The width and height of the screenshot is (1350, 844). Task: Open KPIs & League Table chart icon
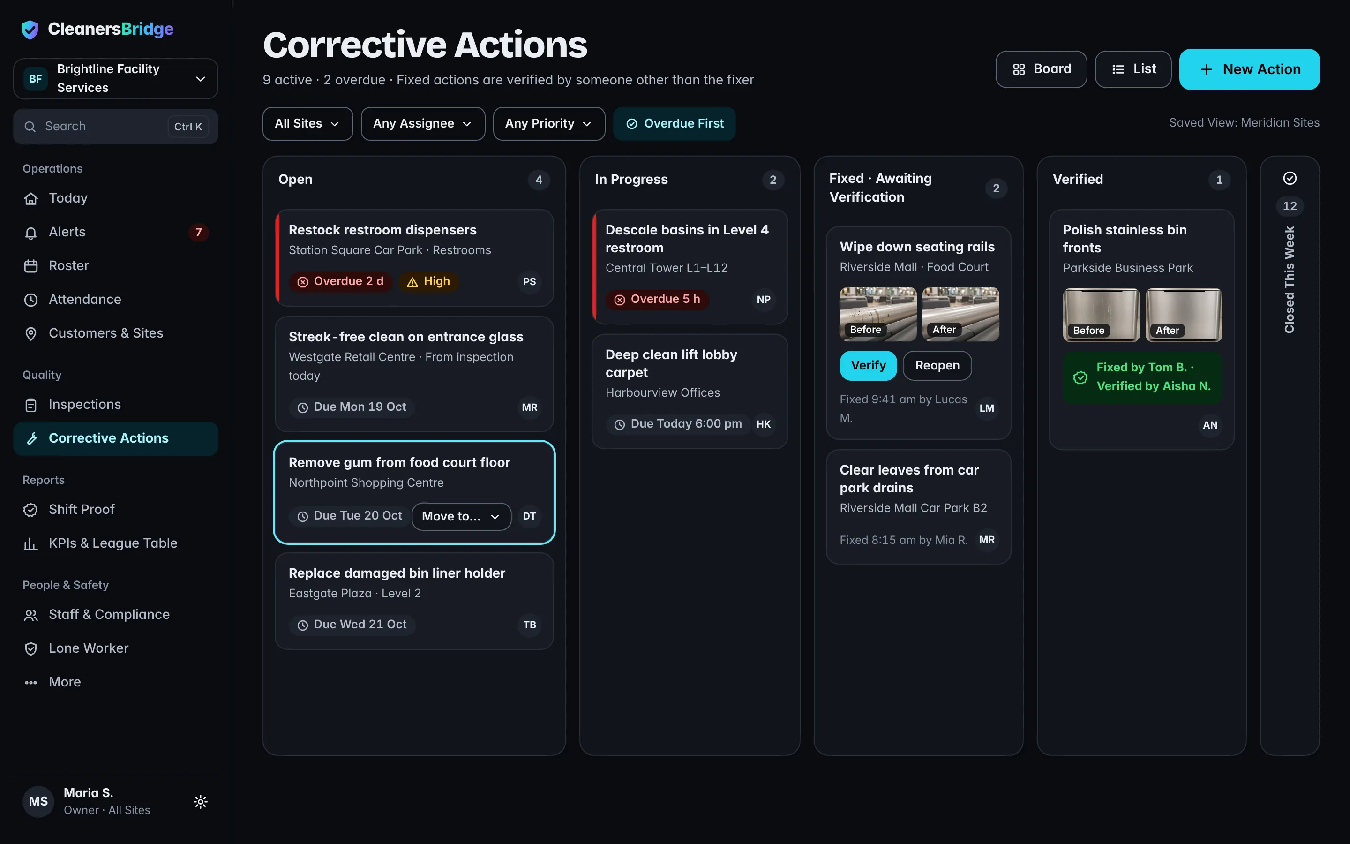pos(30,544)
